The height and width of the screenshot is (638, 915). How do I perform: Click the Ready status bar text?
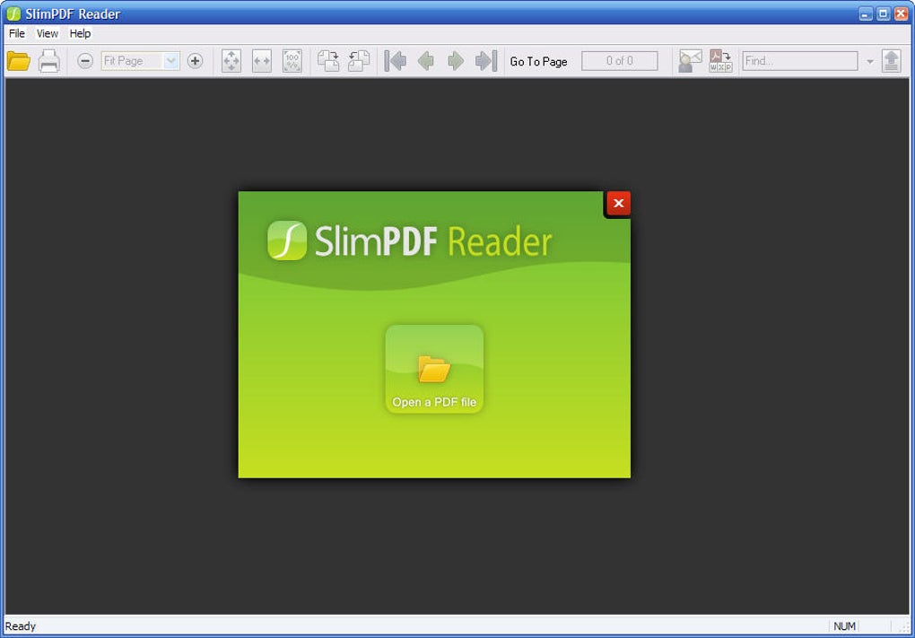coord(21,626)
